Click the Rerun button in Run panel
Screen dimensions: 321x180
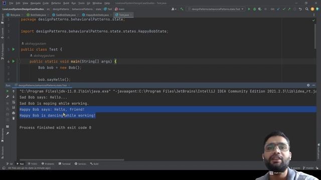8,91
